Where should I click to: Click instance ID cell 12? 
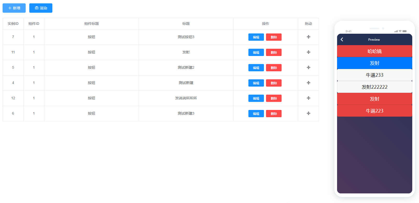(x=13, y=98)
